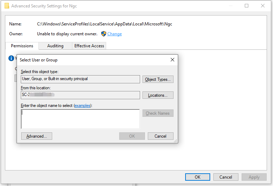Open the Auditing tab
273x186 pixels.
click(55, 46)
